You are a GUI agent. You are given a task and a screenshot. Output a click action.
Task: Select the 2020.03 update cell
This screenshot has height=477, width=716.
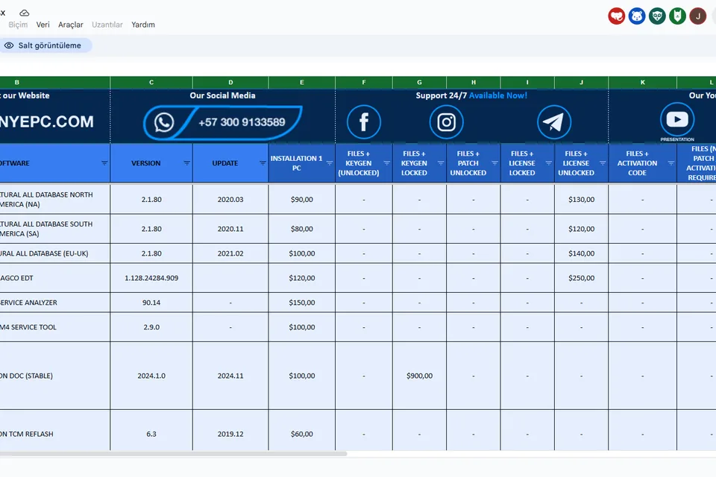230,200
